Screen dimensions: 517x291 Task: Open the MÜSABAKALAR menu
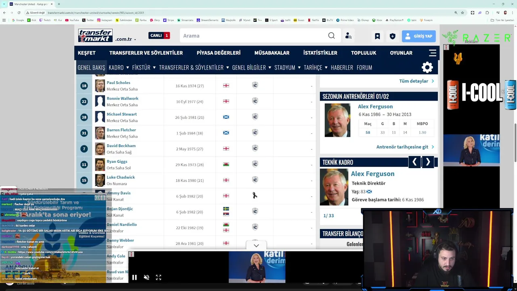coord(272,53)
